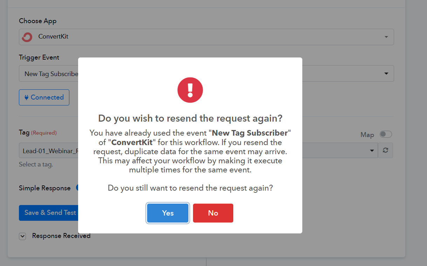Open the Choose App dropdown arrow
The image size is (427, 266).
[386, 37]
